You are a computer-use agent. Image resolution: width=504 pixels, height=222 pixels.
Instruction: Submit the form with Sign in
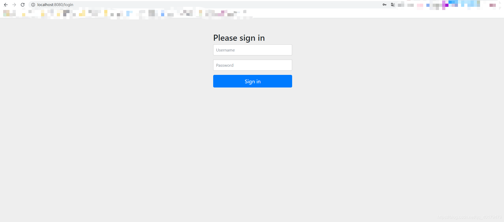(253, 81)
